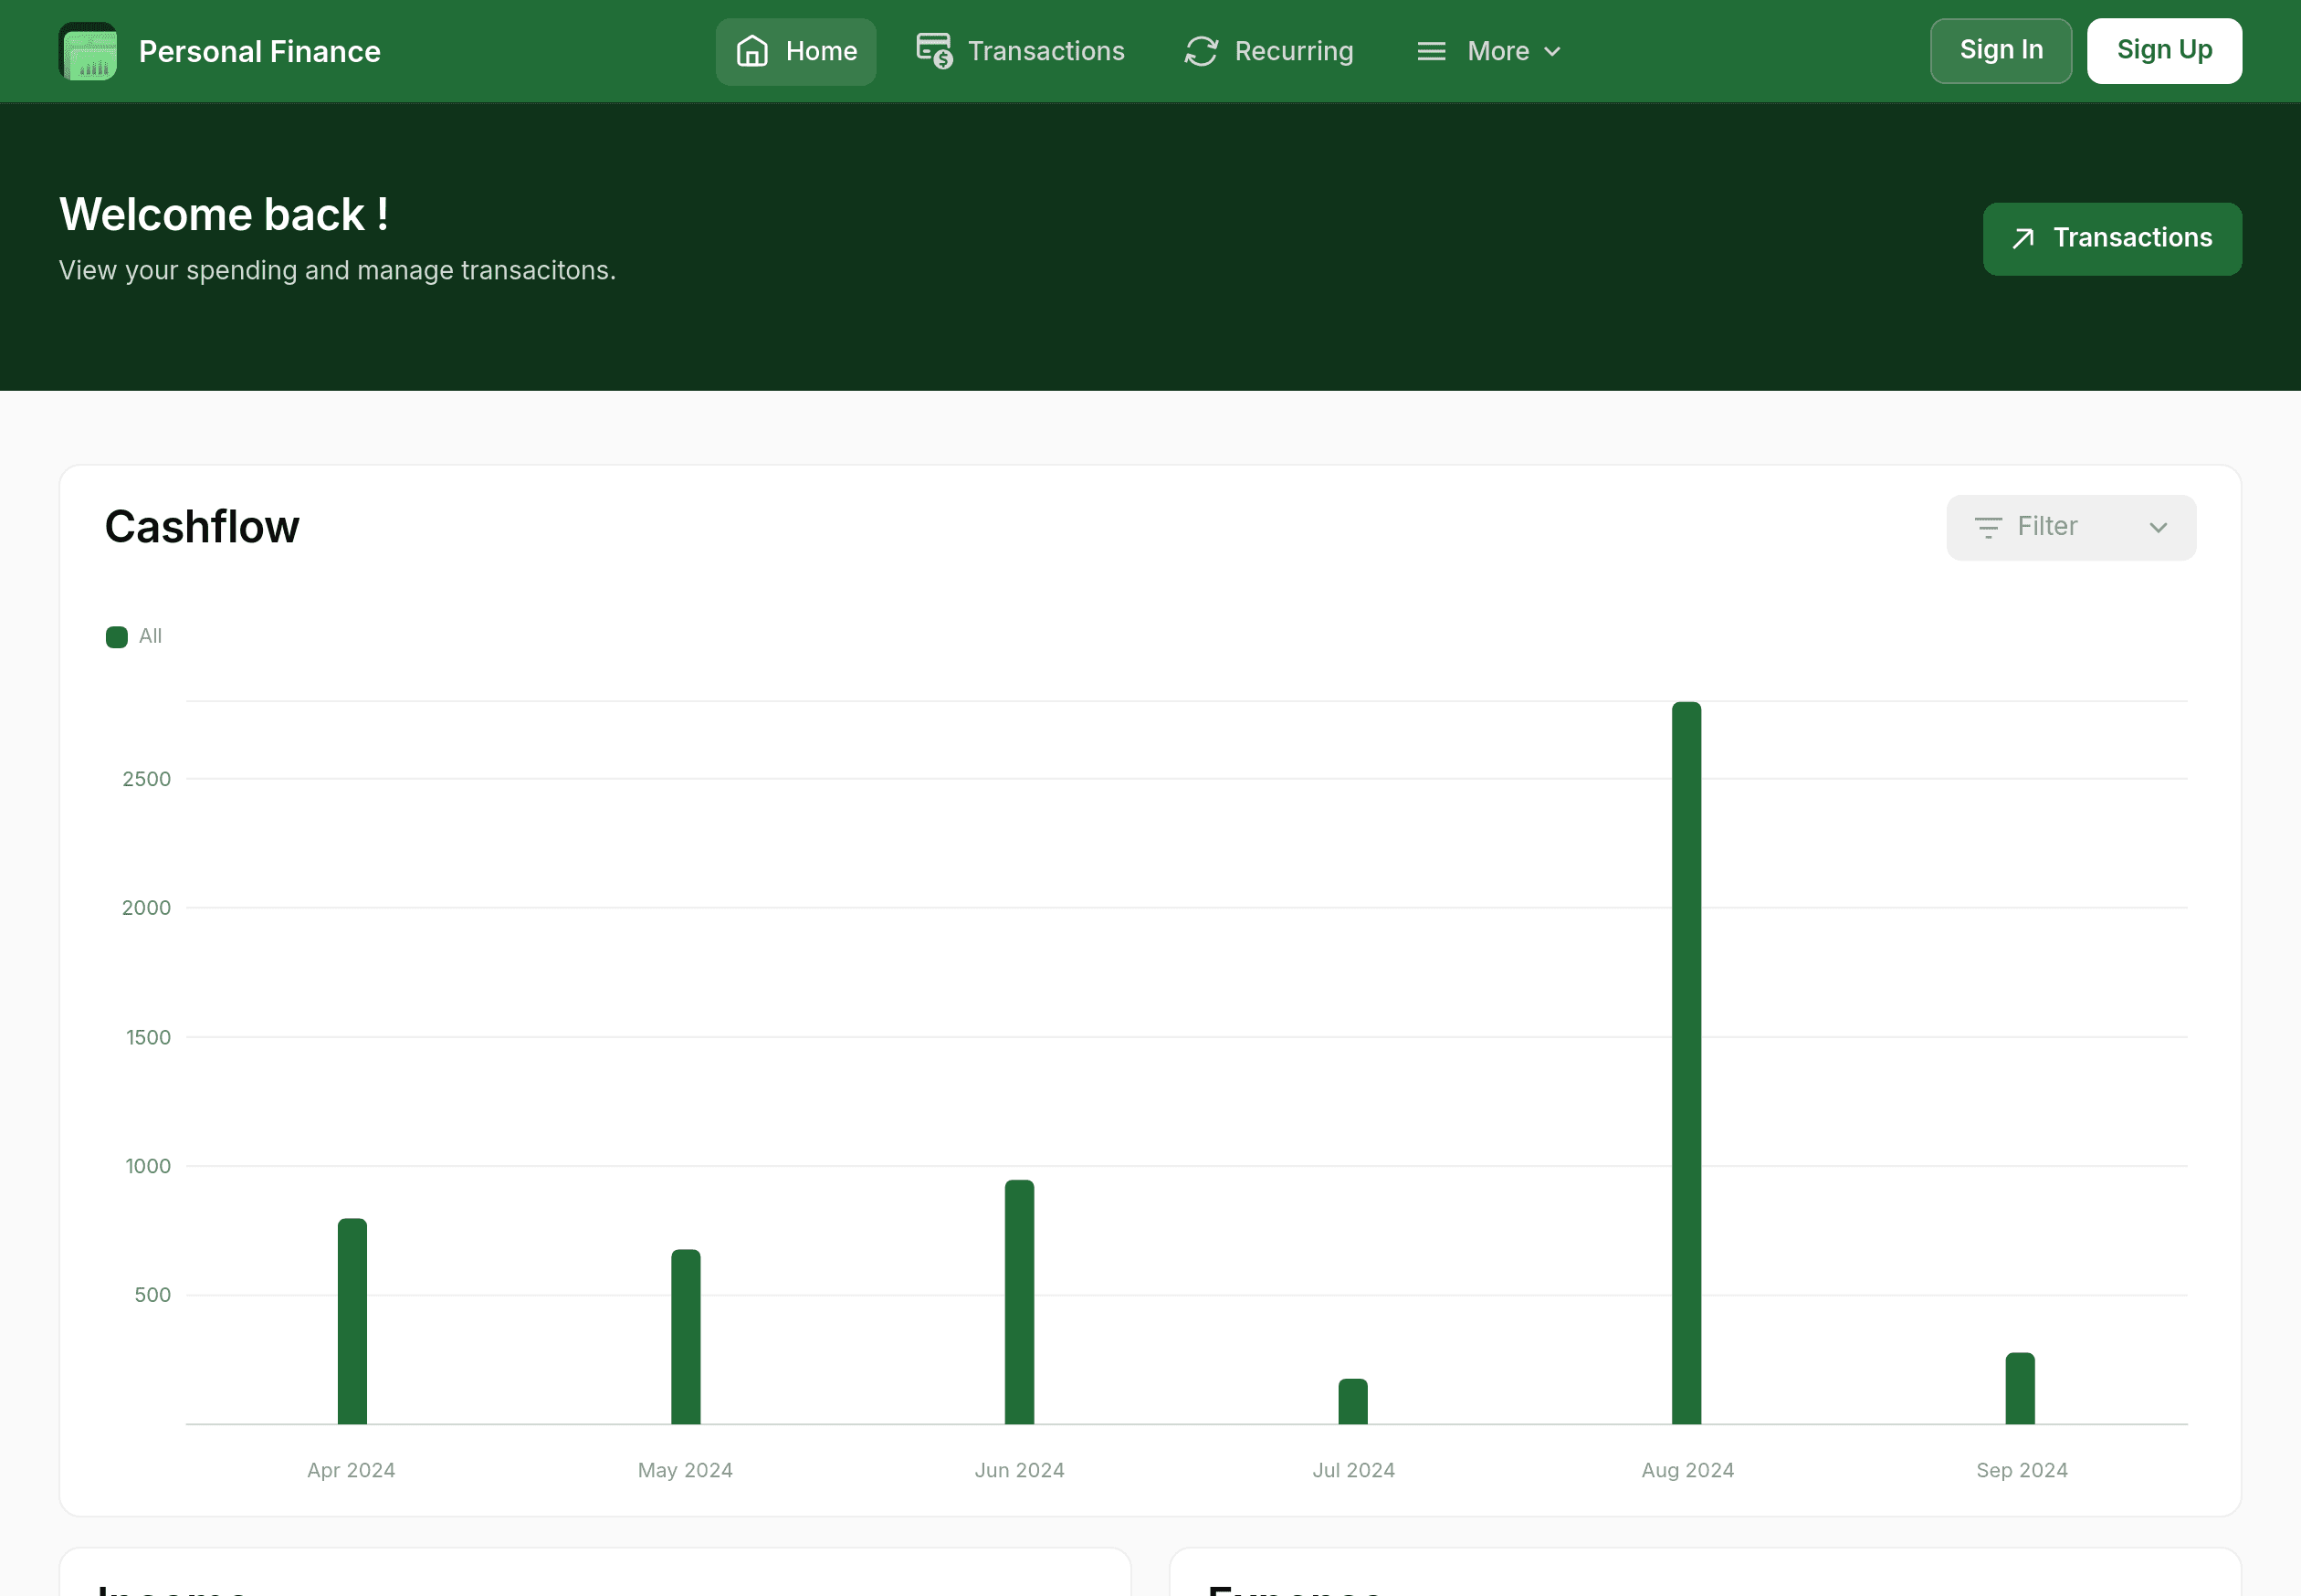Click the Recurring refresh arrows icon
The height and width of the screenshot is (1596, 2301).
1201,51
